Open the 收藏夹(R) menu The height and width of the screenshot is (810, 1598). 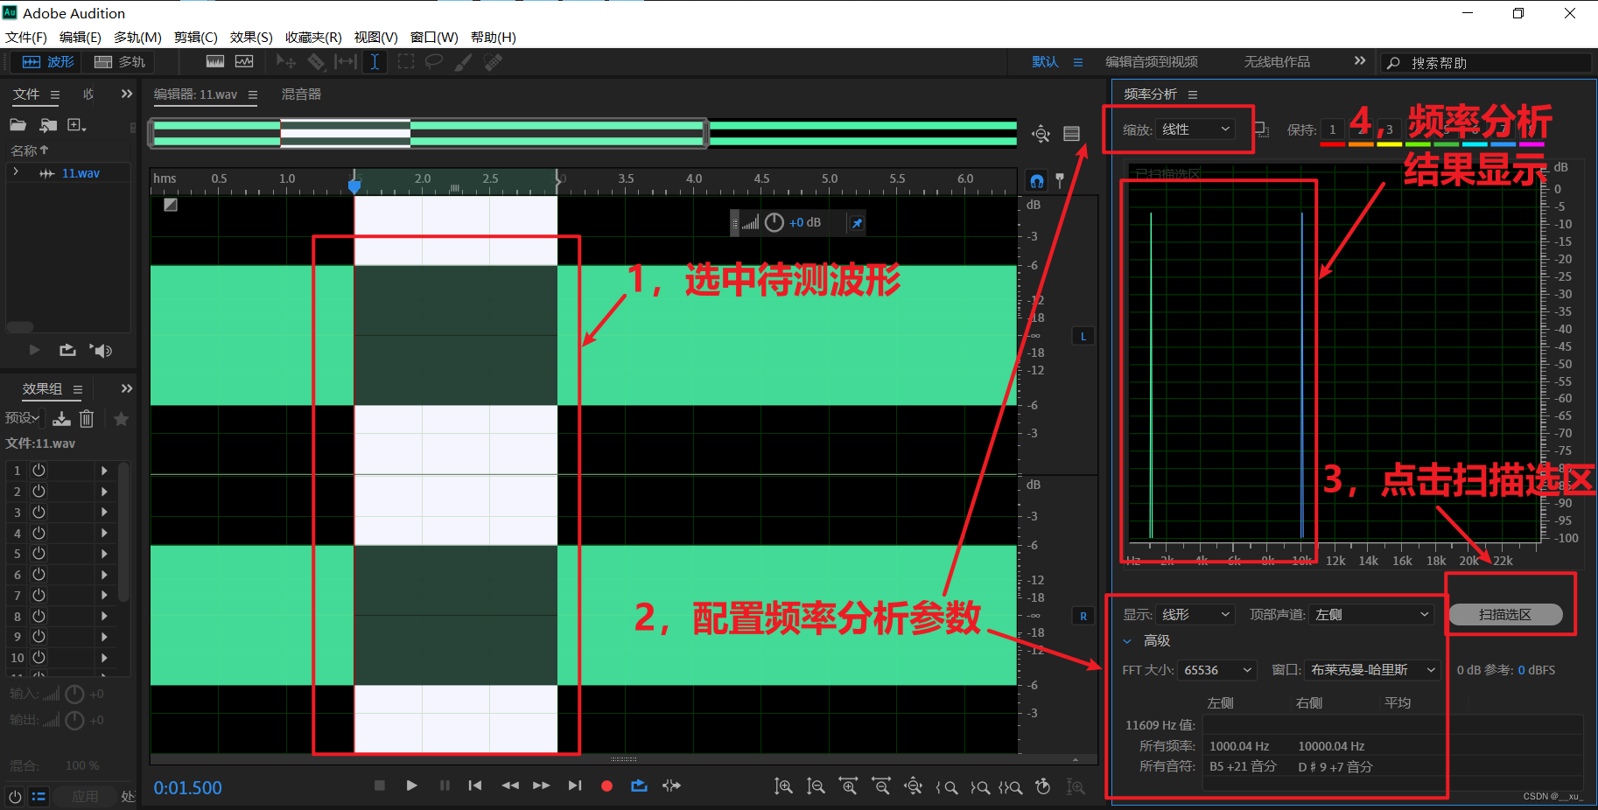click(x=313, y=38)
